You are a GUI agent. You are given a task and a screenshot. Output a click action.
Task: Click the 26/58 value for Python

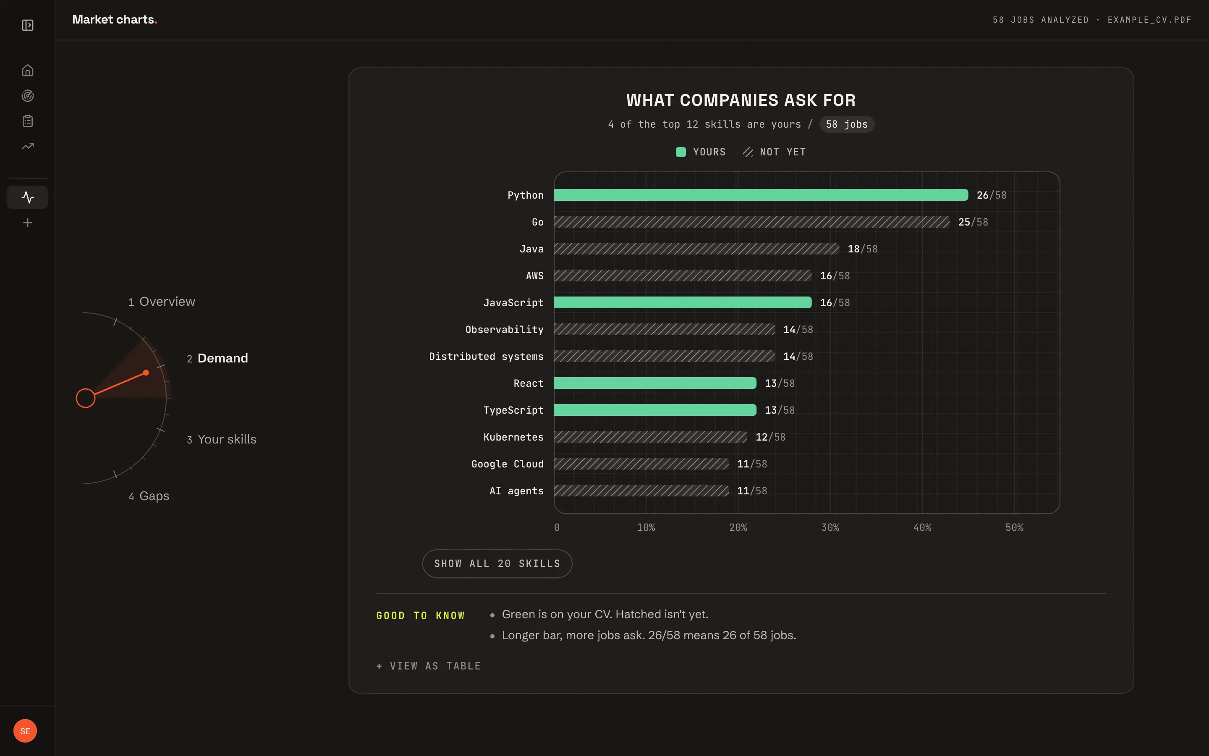(x=991, y=195)
